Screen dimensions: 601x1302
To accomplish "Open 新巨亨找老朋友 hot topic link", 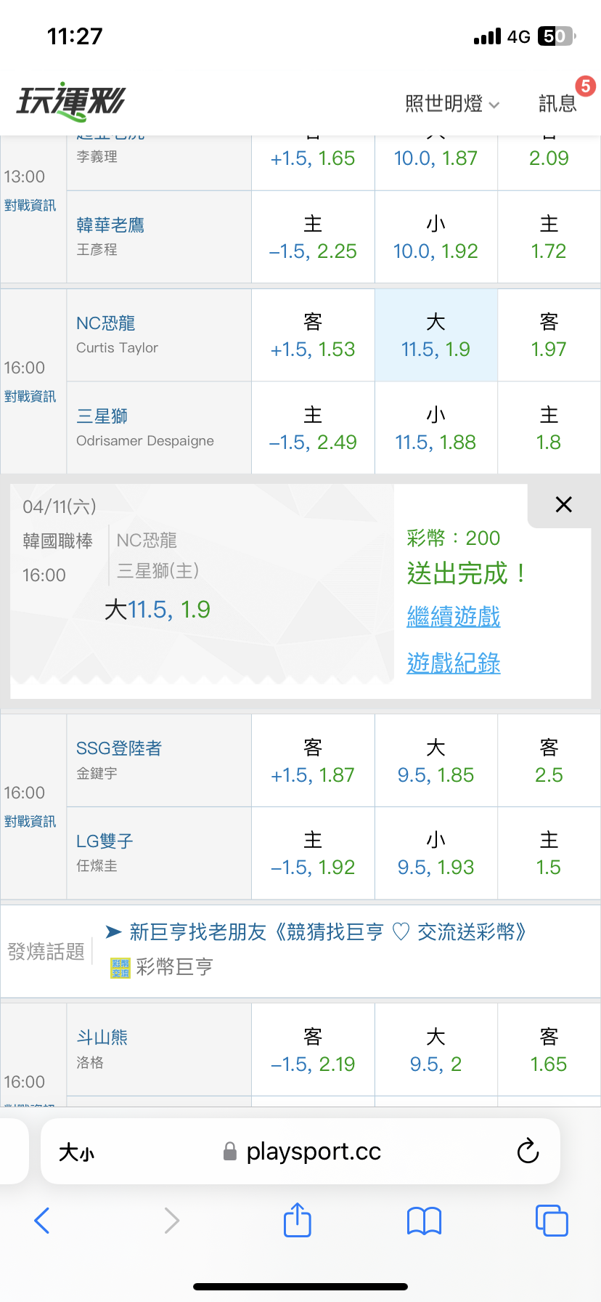I will click(x=327, y=932).
